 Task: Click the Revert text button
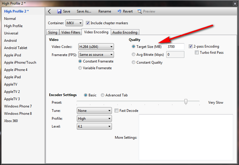128,11
